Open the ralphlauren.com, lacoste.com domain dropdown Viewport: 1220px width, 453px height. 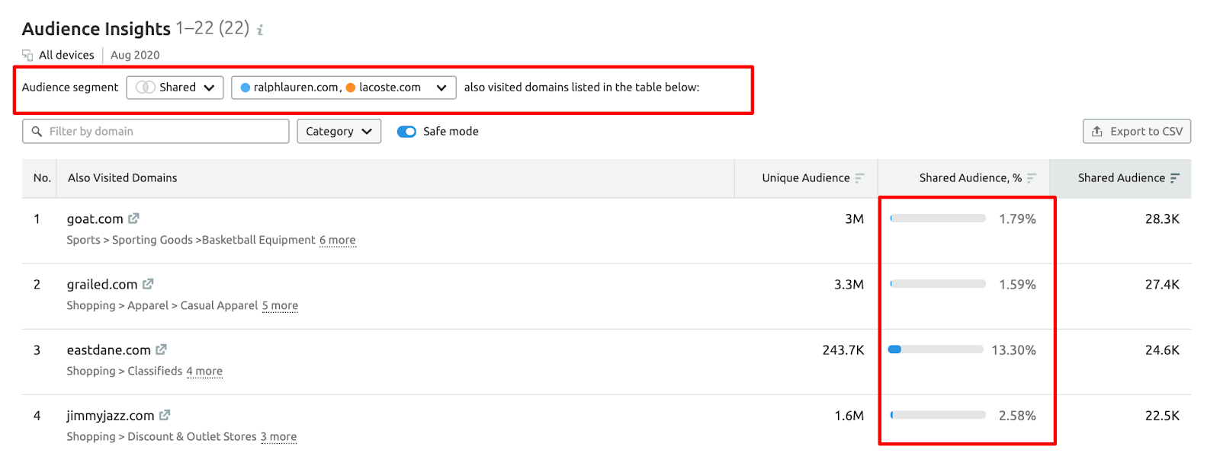(344, 88)
